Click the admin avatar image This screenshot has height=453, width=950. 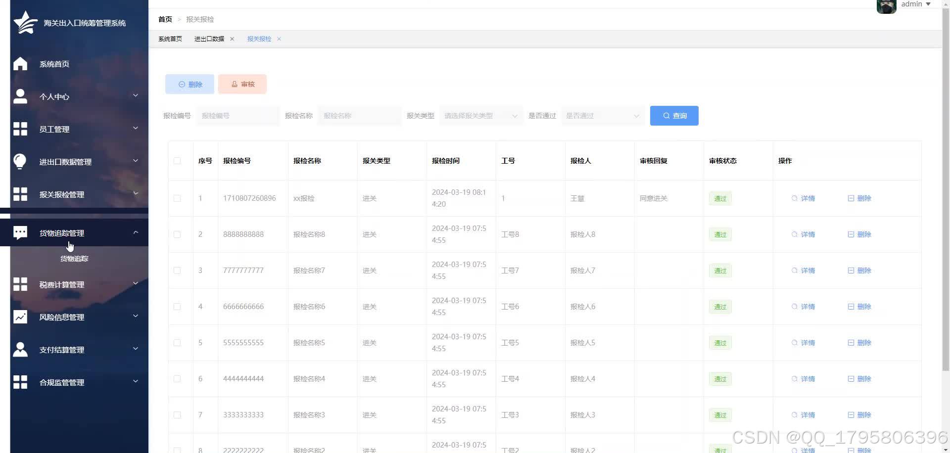pyautogui.click(x=886, y=6)
